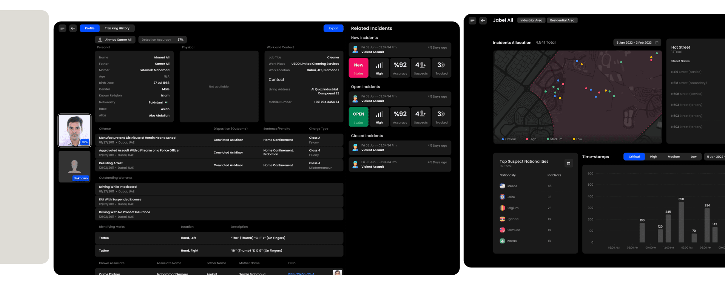The width and height of the screenshot is (725, 292).
Task: Open the Ahmad Samer Ali person selector
Action: click(x=115, y=40)
